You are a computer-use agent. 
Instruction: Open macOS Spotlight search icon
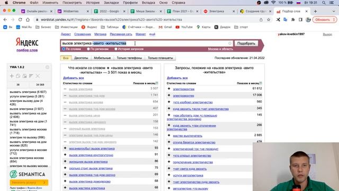324,3
